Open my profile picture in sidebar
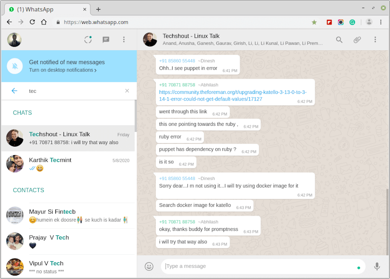The height and width of the screenshot is (279, 390). pyautogui.click(x=14, y=40)
